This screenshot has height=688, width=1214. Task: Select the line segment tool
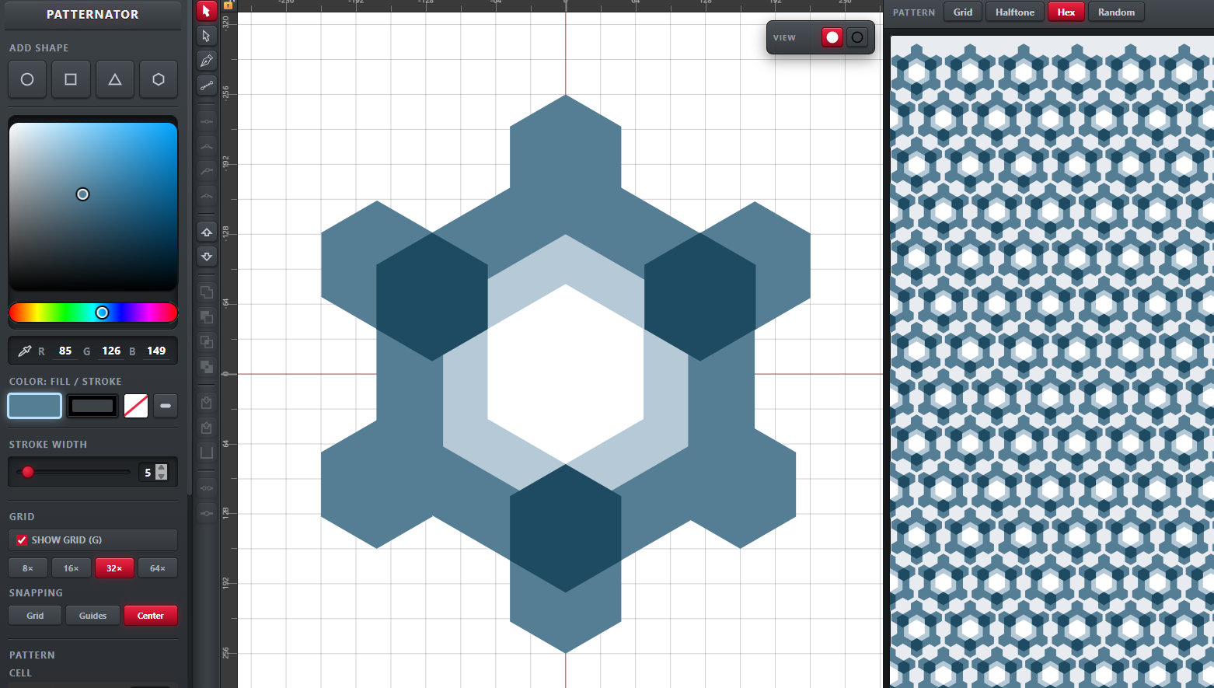(206, 86)
